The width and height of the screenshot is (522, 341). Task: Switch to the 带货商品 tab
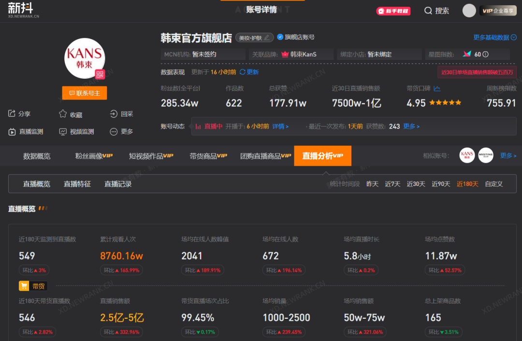[x=208, y=156]
